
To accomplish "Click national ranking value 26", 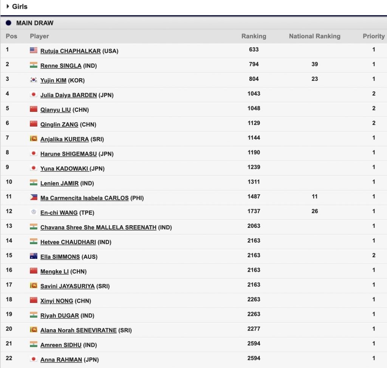I will tap(315, 211).
